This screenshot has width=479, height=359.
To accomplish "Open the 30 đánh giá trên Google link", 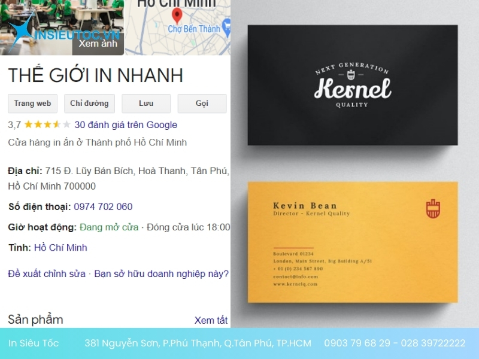I will coord(126,125).
